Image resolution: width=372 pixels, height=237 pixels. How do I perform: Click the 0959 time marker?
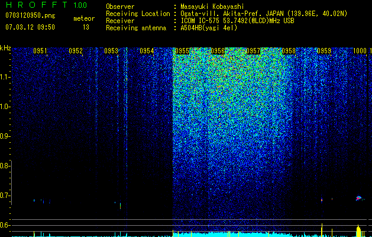(x=324, y=51)
